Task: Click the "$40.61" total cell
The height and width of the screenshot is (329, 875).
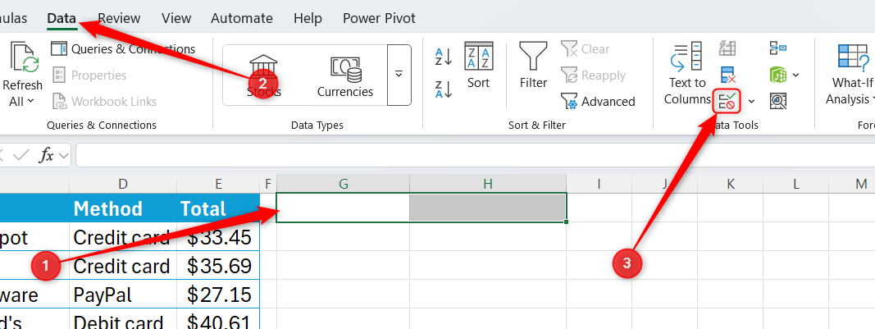Action: [x=218, y=320]
